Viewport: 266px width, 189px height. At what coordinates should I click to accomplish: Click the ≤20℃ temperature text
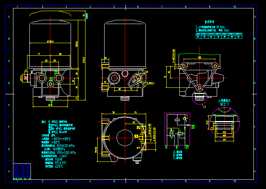(x=59, y=166)
